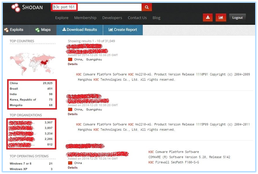This screenshot has width=258, height=174.
Task: Open the Exploits tab
Action: click(x=14, y=30)
